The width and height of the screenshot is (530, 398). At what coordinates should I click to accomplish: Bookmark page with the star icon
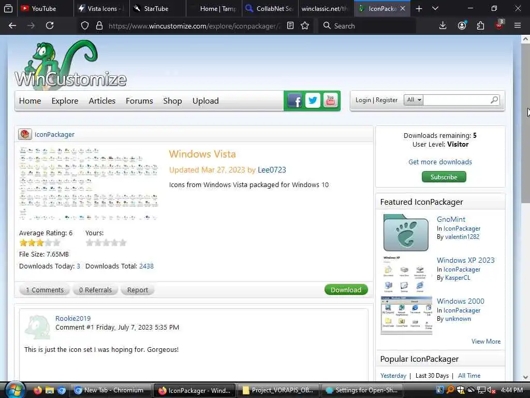[305, 26]
